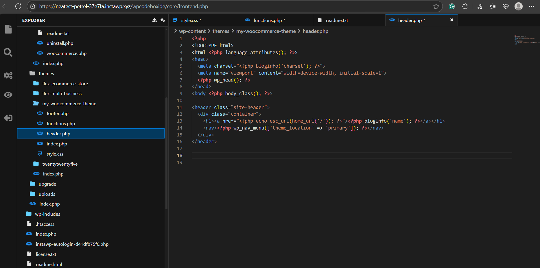Open the browser three-dots menu

coord(532,6)
